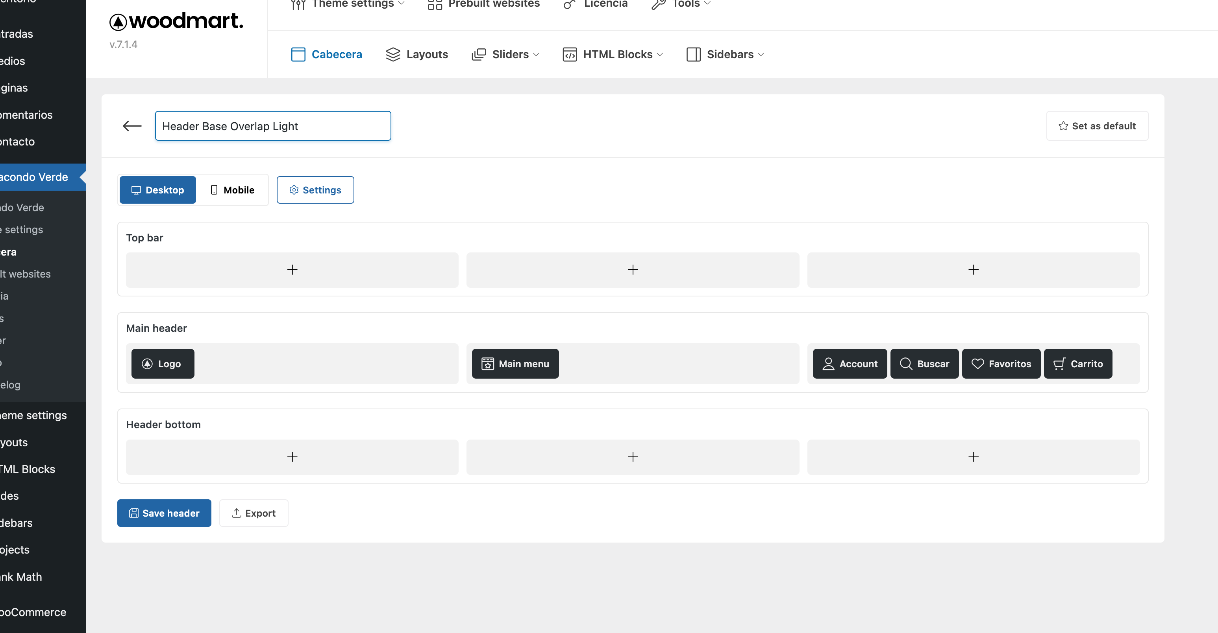Viewport: 1218px width, 633px height.
Task: Open the Layouts tab
Action: [x=416, y=54]
